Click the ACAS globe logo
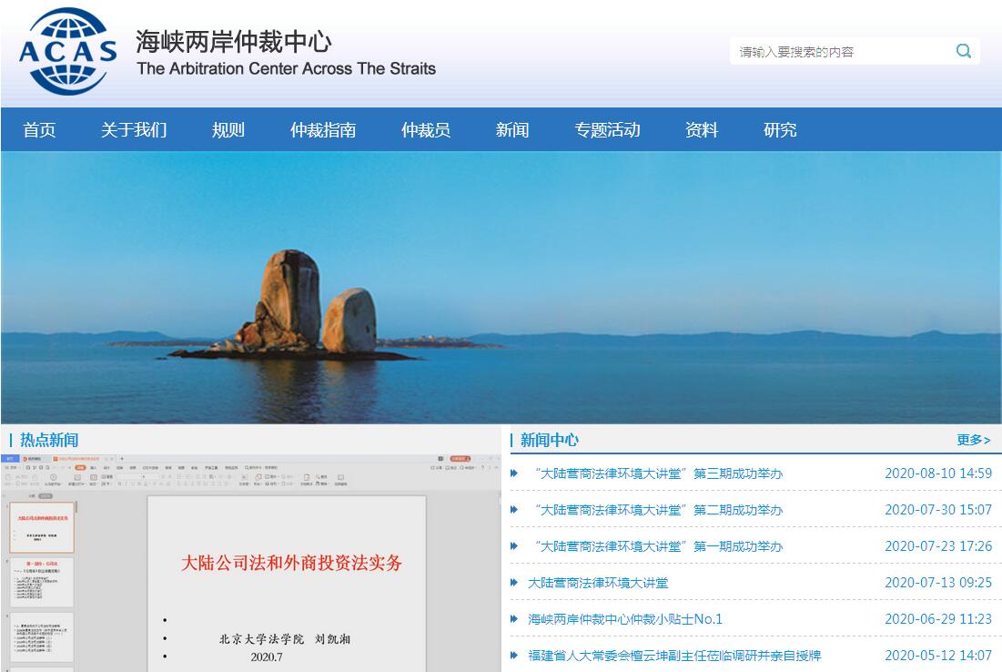This screenshot has width=1002, height=672. tap(68, 51)
